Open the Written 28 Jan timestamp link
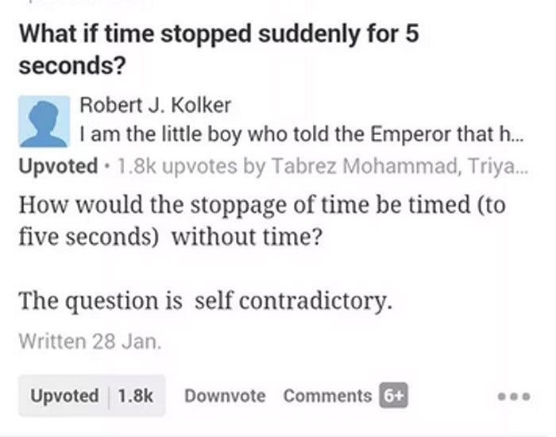 click(90, 342)
